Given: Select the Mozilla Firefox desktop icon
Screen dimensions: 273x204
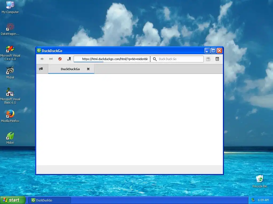Looking at the screenshot, I should click(x=10, y=116).
